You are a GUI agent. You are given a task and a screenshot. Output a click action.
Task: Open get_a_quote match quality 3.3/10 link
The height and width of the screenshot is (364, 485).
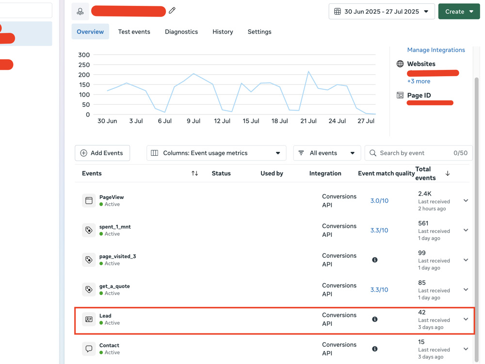pos(379,290)
